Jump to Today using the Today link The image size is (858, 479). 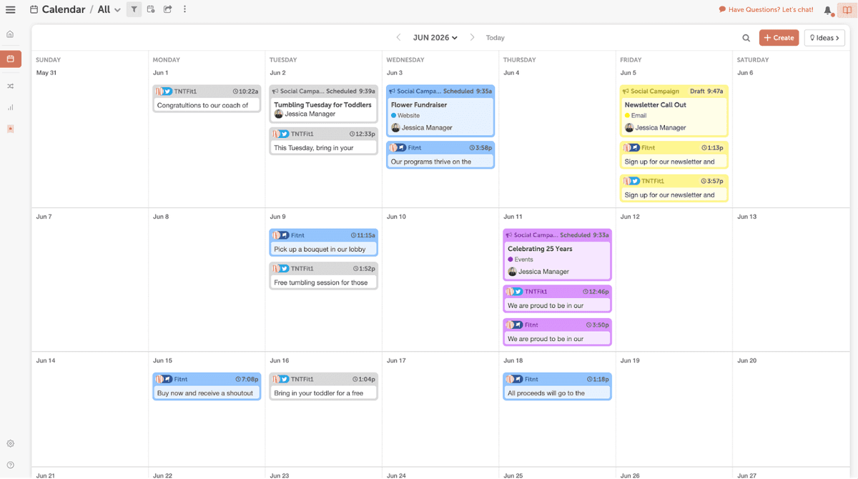click(x=495, y=37)
